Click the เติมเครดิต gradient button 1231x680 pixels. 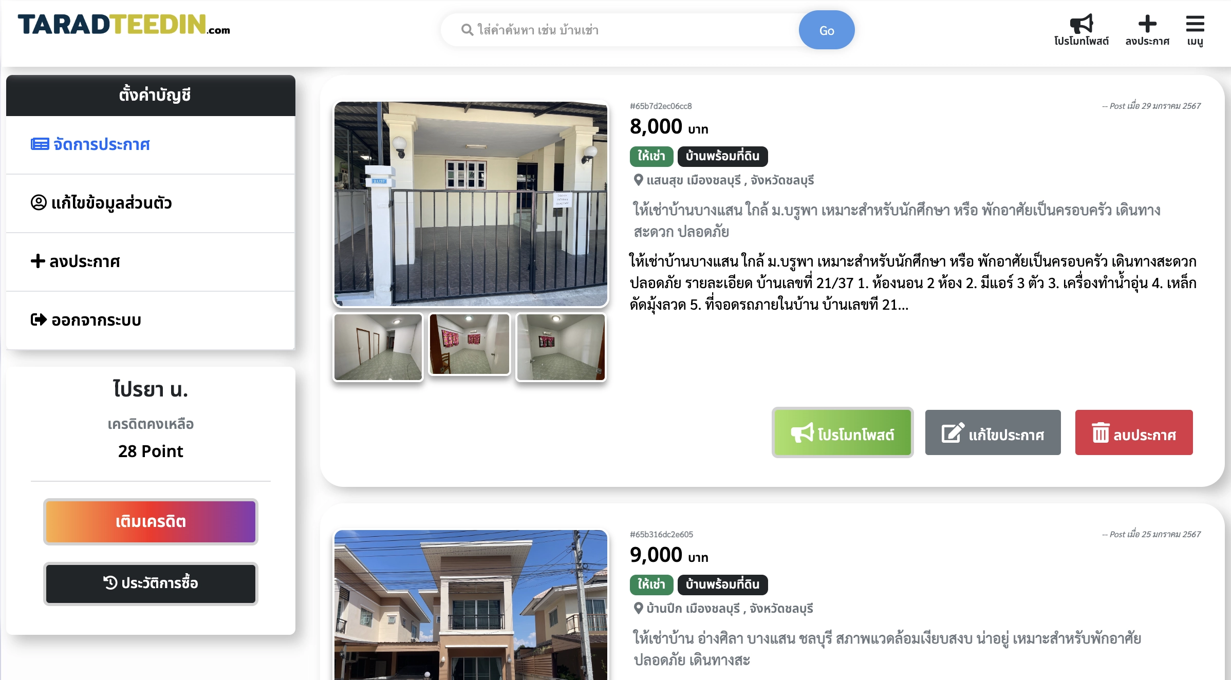coord(151,522)
